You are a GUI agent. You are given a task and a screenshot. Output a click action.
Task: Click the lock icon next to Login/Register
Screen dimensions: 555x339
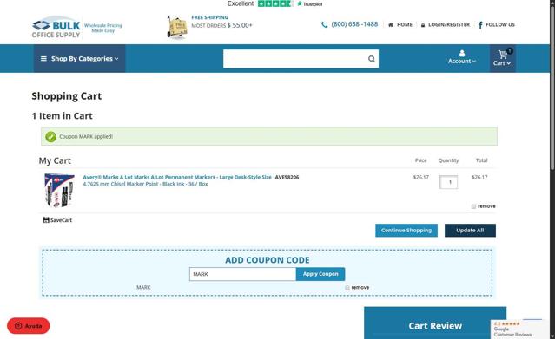coord(423,25)
